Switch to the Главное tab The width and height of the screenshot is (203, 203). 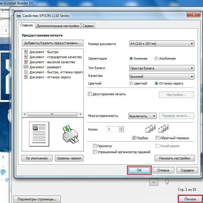(x=27, y=25)
